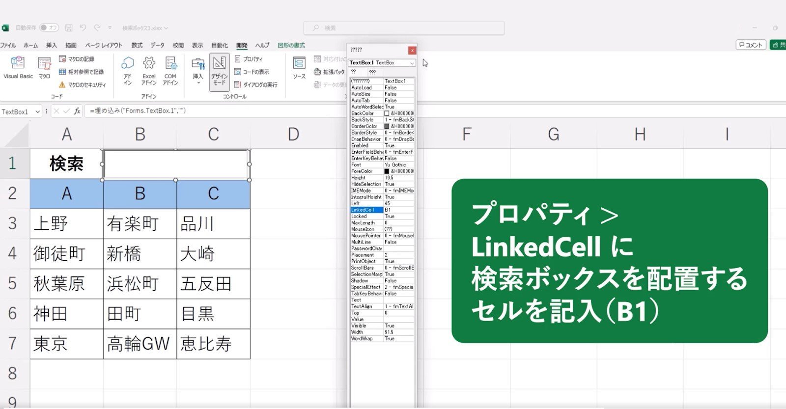
Task: Click 拡張パック expansion packs
Action: pyautogui.click(x=330, y=72)
